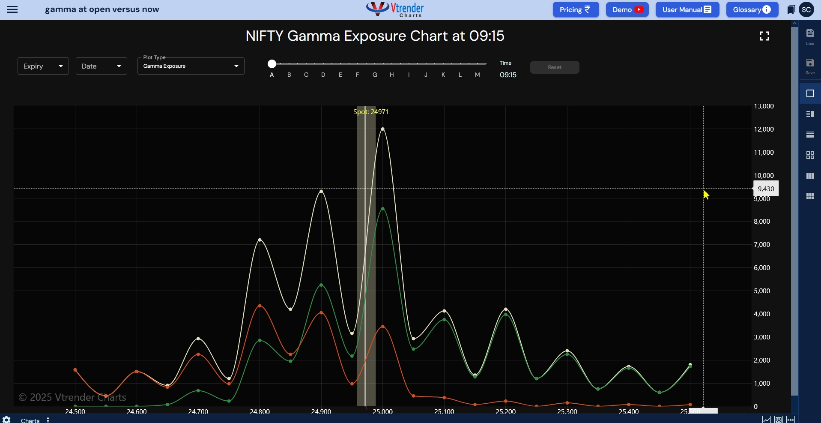
Task: Switch to the 2x2 grid layout icon
Action: [810, 155]
